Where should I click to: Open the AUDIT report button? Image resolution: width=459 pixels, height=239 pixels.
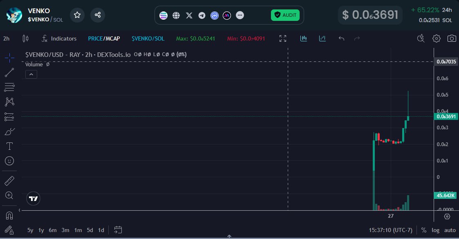click(285, 15)
